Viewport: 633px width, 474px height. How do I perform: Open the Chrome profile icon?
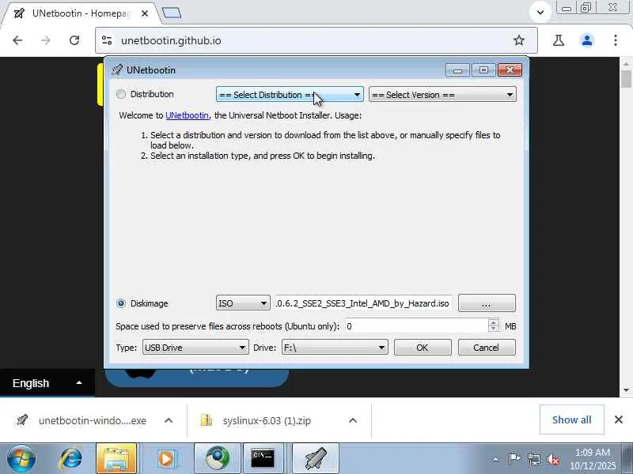tap(587, 40)
